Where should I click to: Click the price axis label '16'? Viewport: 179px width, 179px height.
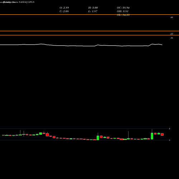[171, 38]
